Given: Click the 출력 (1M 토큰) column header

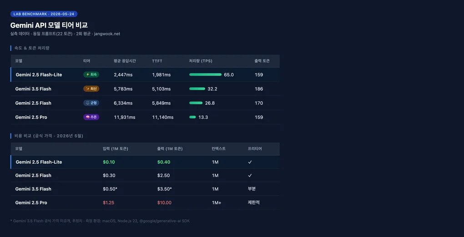Looking at the screenshot, I should click(x=170, y=149).
